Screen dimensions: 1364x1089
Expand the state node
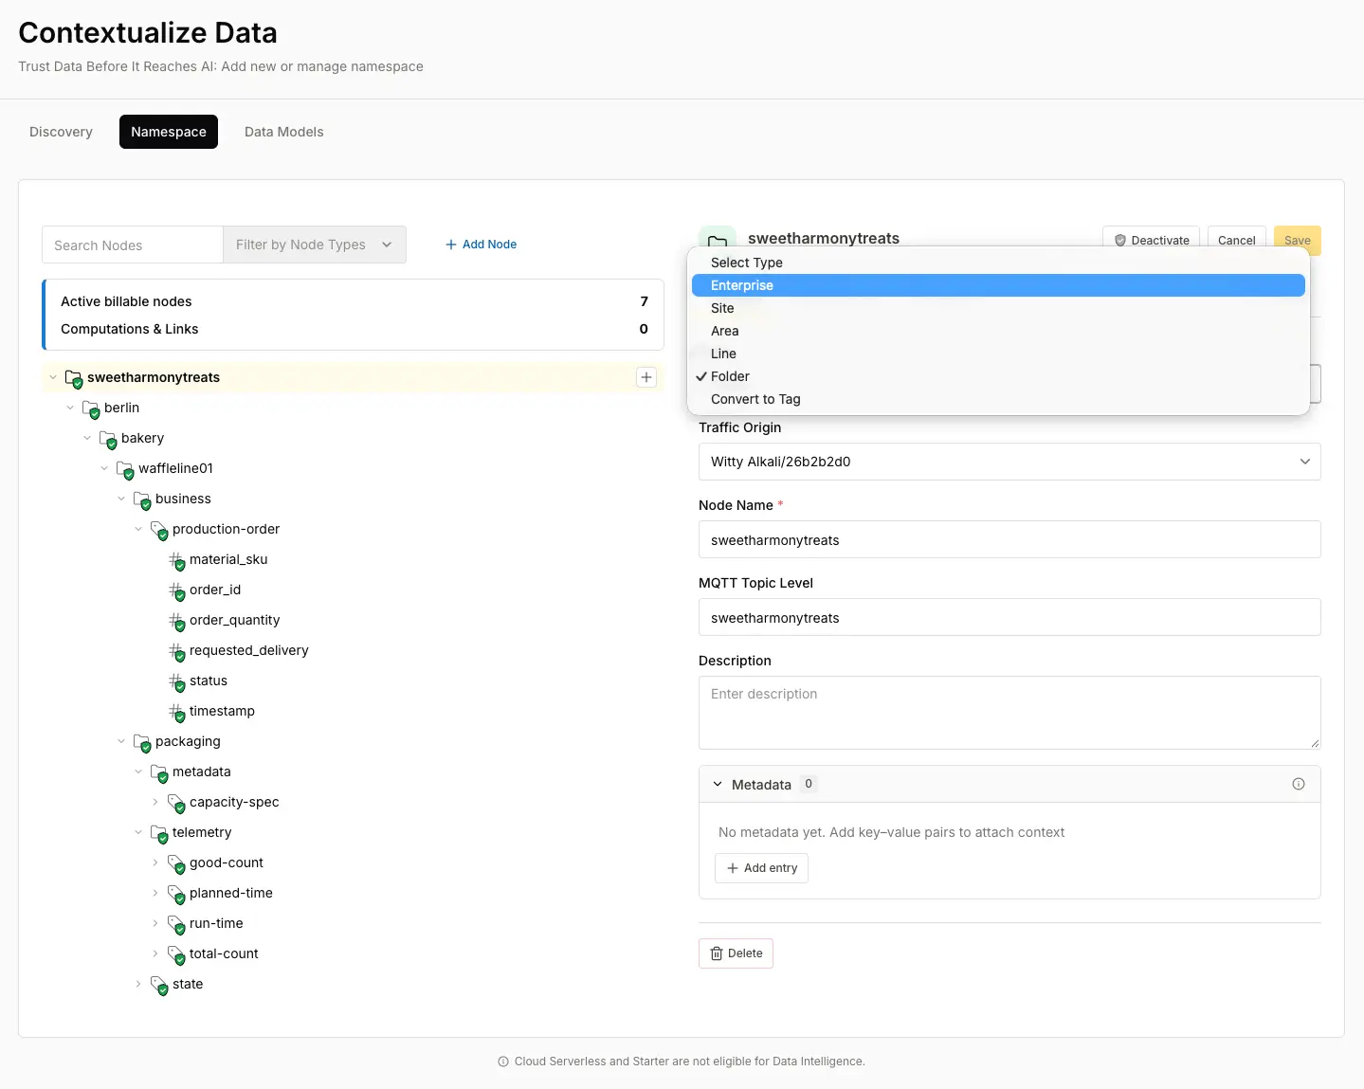coord(137,984)
